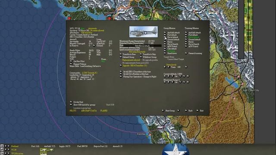Click the Automatic label next to unit name
276x155 pixels.
tap(92, 28)
